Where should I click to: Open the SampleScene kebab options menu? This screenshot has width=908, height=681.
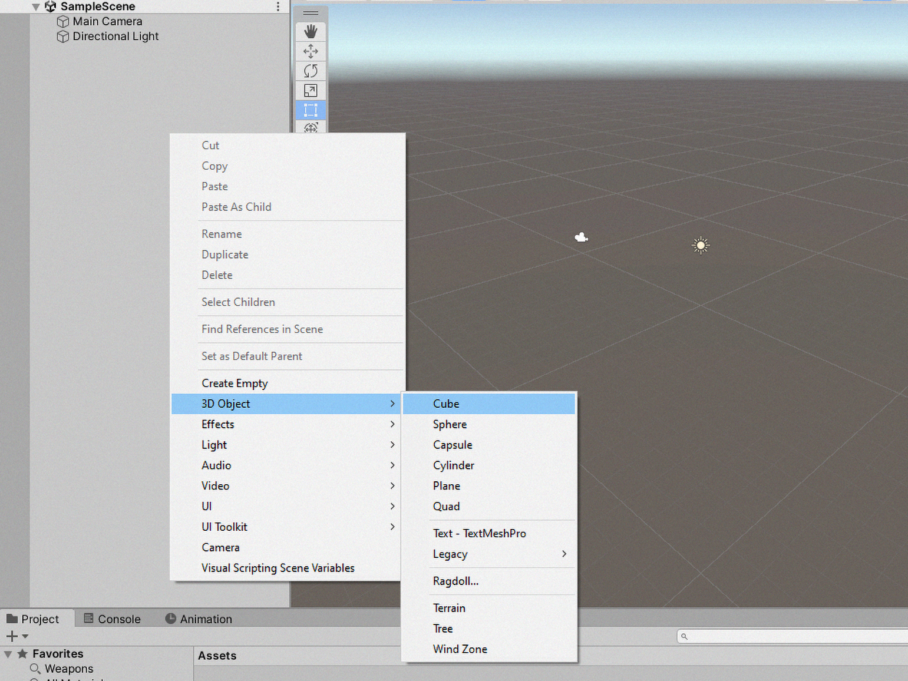click(x=278, y=6)
